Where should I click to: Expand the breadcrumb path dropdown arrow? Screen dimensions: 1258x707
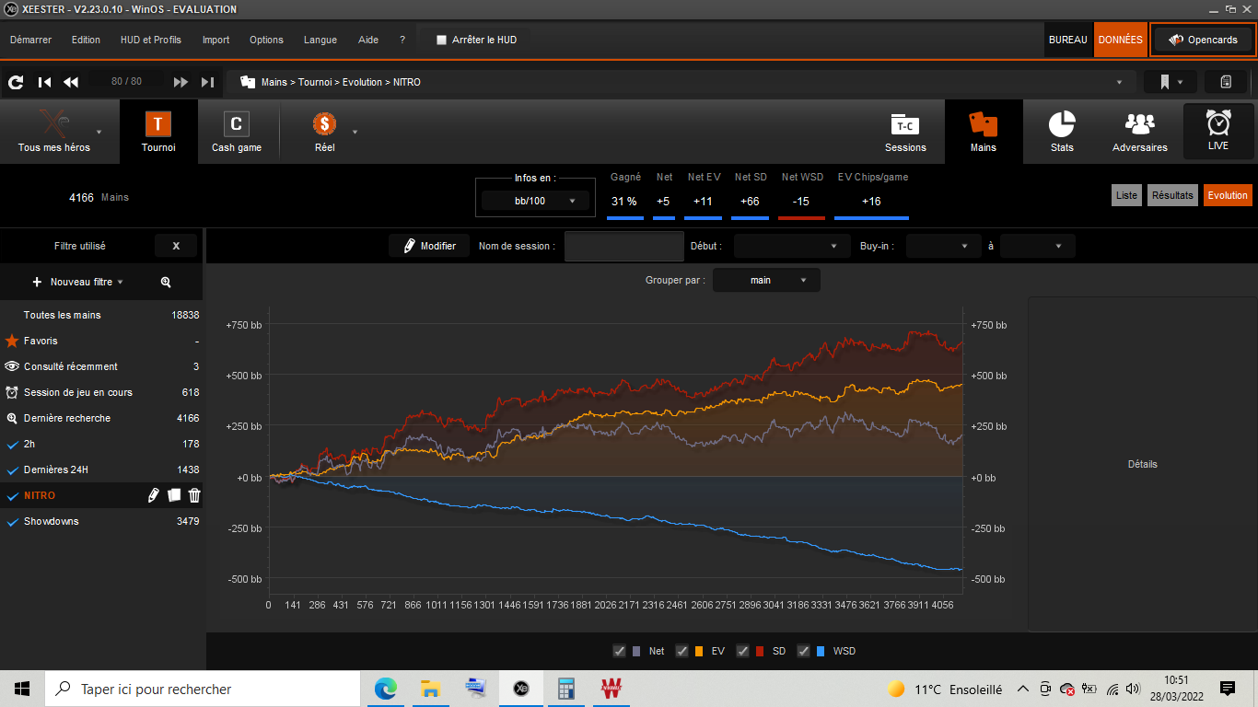point(1120,82)
